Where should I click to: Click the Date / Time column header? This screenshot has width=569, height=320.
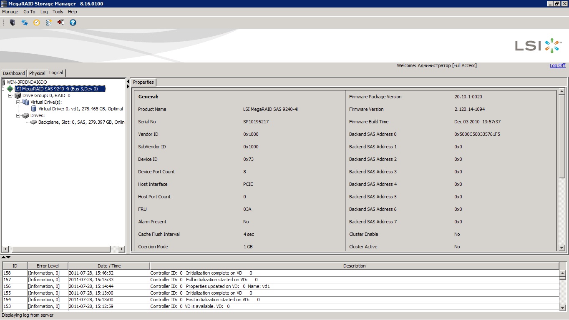click(109, 266)
